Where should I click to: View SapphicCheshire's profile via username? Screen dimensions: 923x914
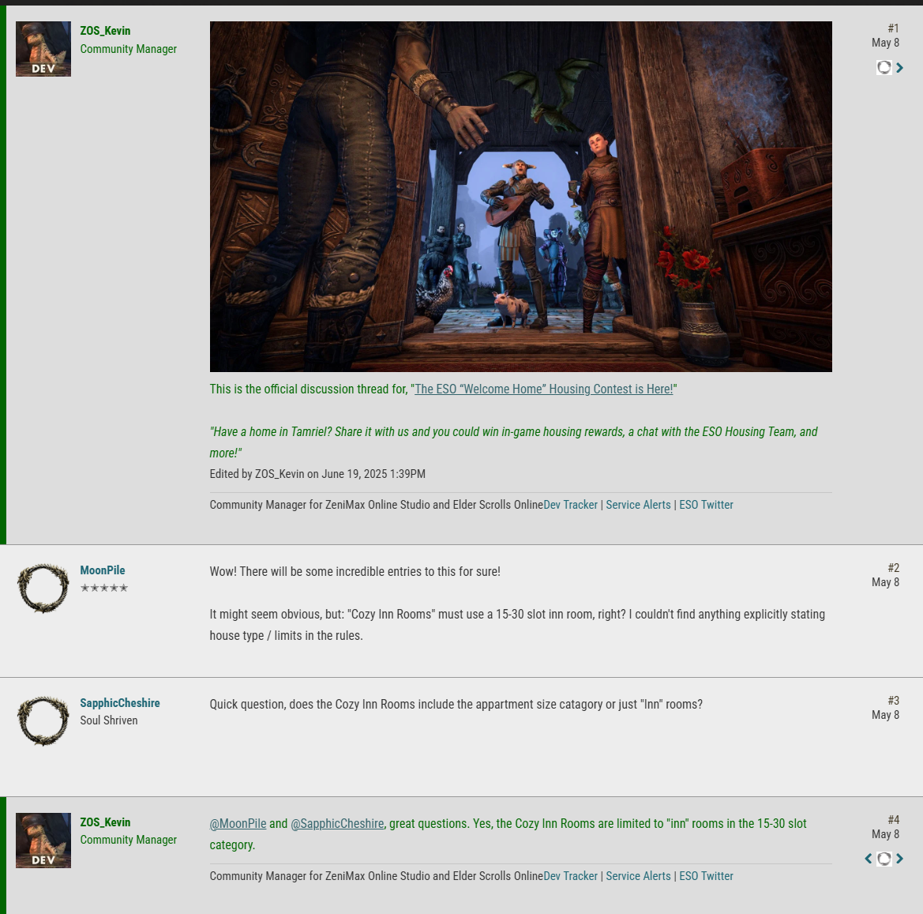120,703
